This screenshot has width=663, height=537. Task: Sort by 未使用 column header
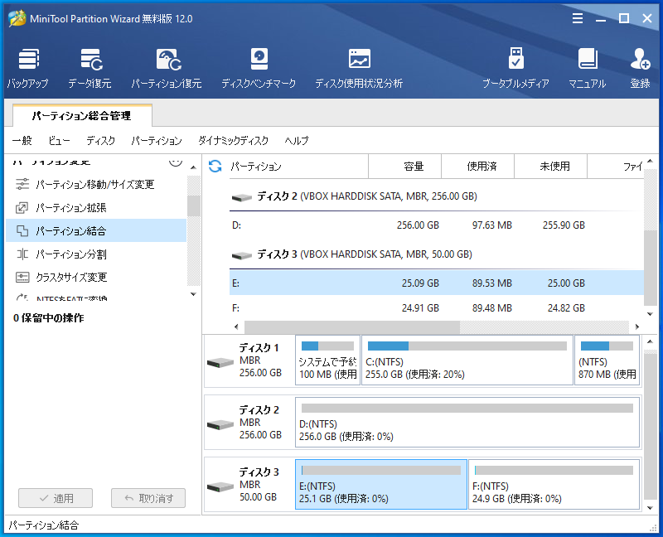click(x=550, y=167)
